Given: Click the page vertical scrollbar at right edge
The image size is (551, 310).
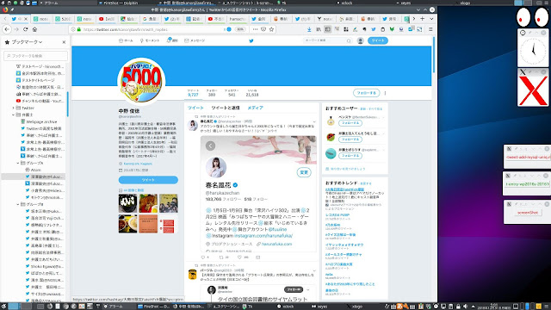Looking at the screenshot, I should [x=434, y=56].
